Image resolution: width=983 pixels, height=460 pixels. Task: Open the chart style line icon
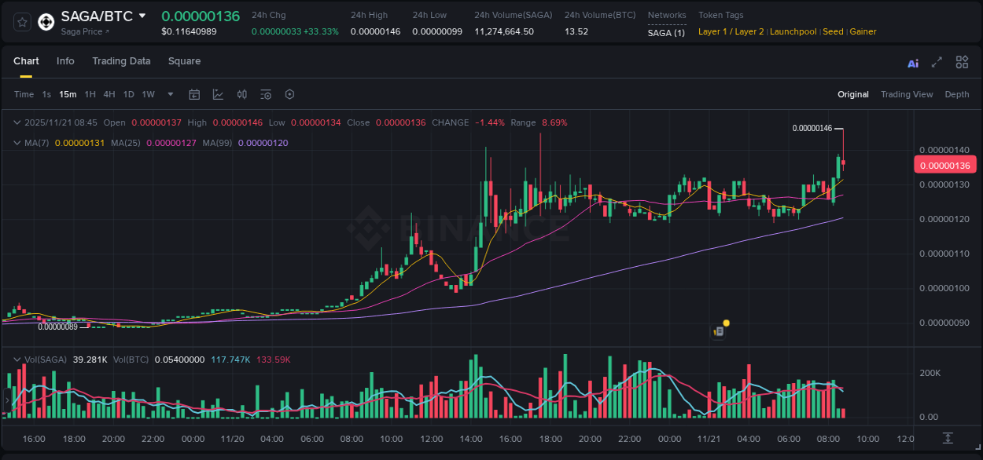(x=218, y=94)
